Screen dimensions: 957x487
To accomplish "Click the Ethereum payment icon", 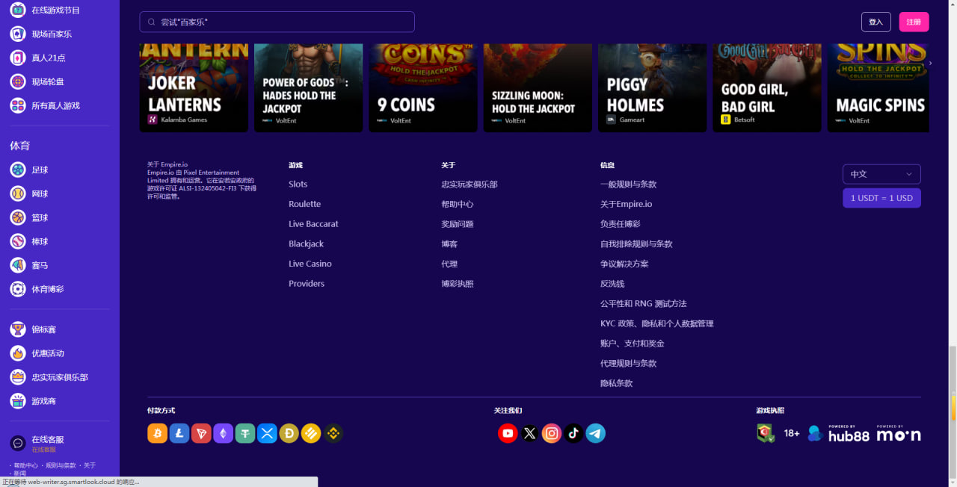I will [224, 433].
